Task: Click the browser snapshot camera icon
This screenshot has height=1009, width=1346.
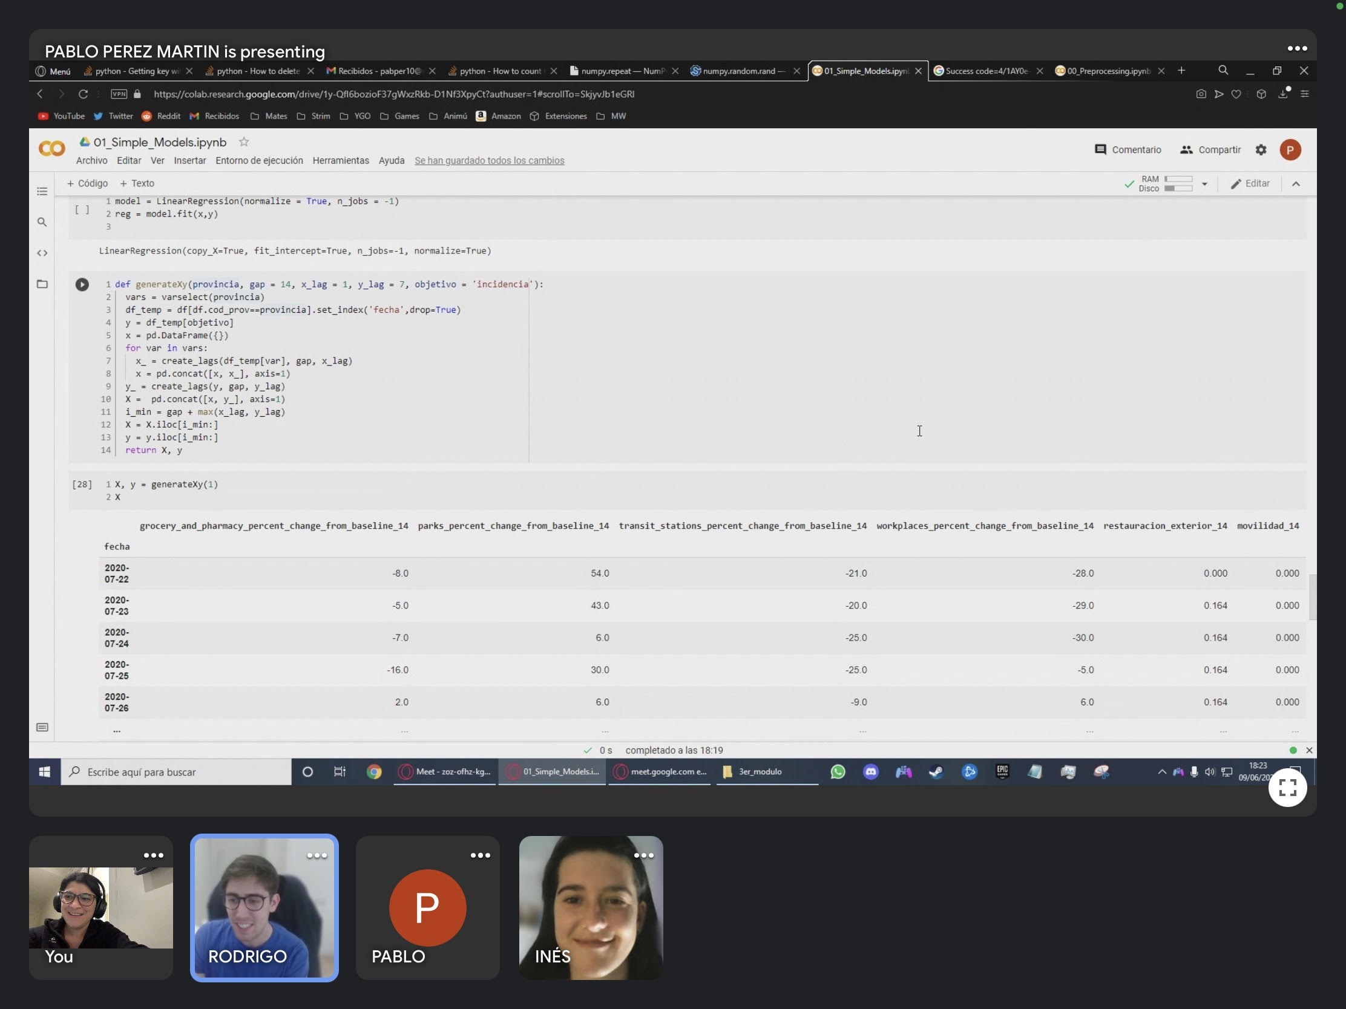Action: pyautogui.click(x=1201, y=94)
